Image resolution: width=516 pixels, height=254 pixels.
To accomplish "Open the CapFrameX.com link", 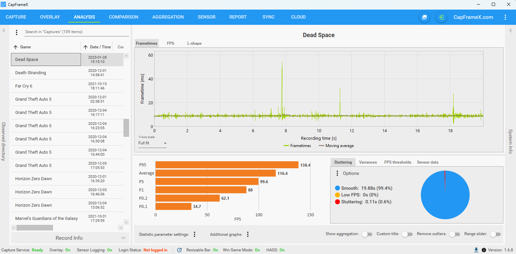I will click(473, 17).
